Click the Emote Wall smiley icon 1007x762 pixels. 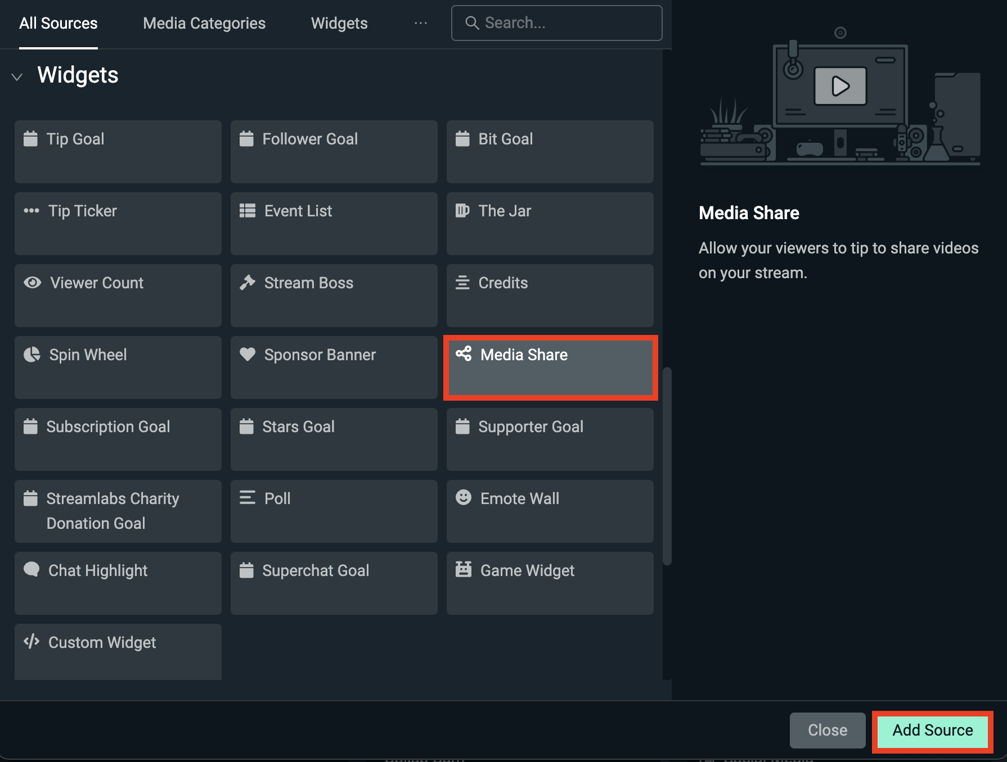(464, 498)
